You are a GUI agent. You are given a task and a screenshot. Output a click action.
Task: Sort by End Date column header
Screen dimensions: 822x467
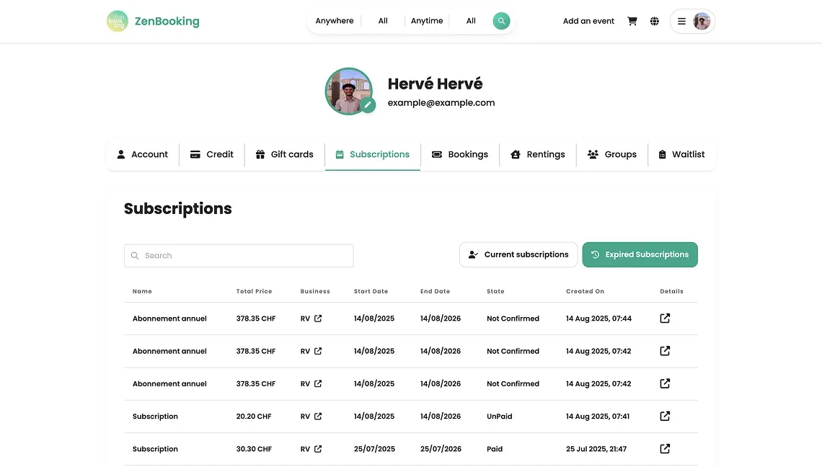pos(435,291)
